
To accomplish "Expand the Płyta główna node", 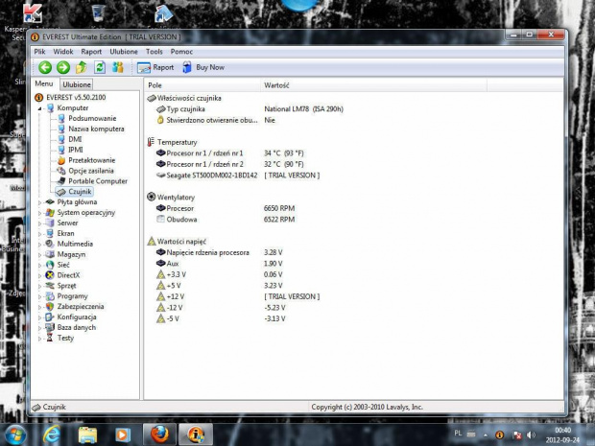I will coord(40,202).
